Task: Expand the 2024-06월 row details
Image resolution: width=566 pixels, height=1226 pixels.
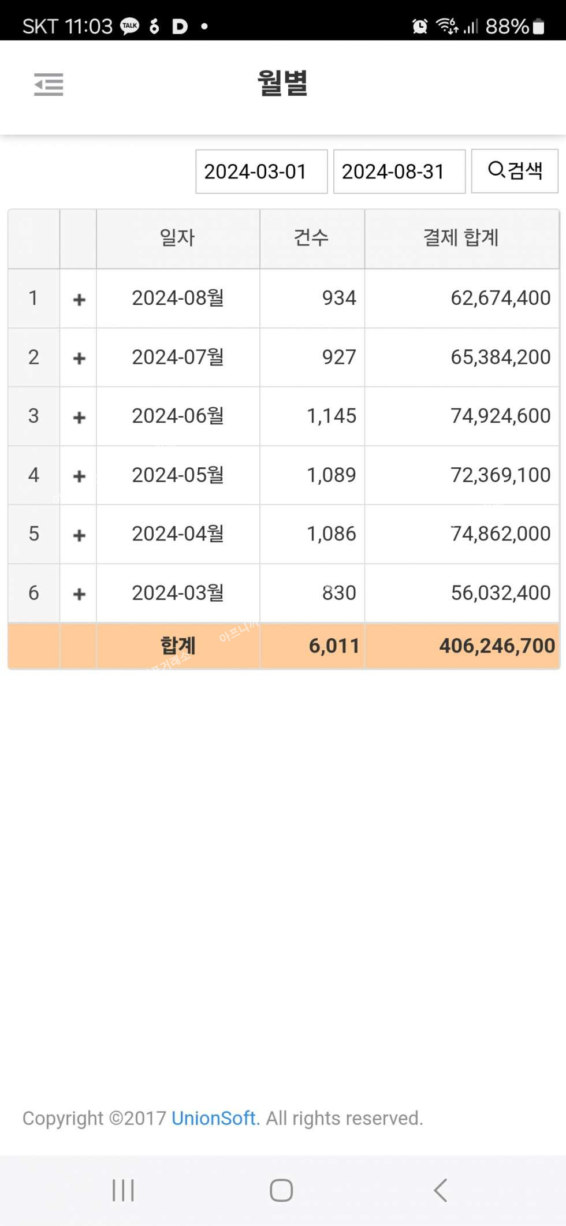Action: [79, 417]
